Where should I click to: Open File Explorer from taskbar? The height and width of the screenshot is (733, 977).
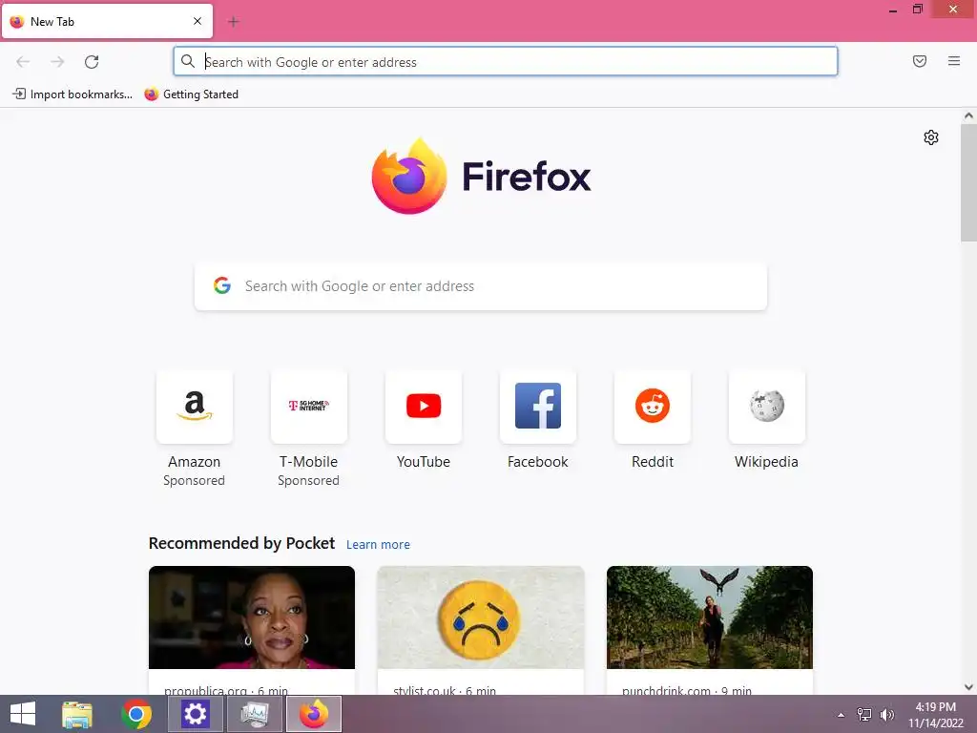(x=77, y=714)
